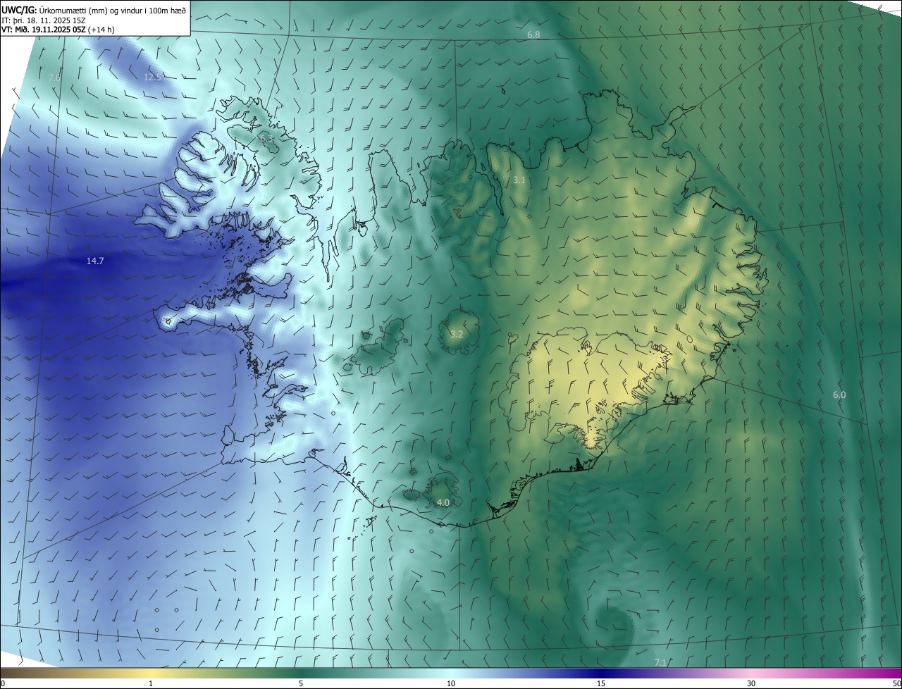Screen dimensions: 902x689
Task: Click the 14.7 value on the map
Action: (x=95, y=261)
